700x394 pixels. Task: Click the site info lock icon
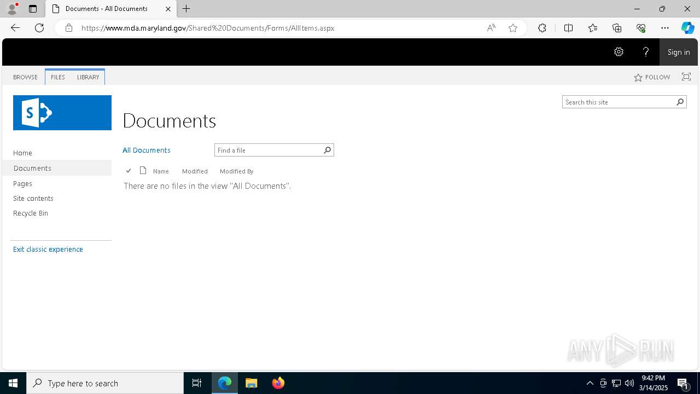coord(68,28)
